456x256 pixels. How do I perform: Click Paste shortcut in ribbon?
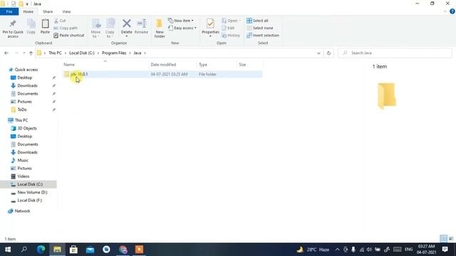[69, 35]
